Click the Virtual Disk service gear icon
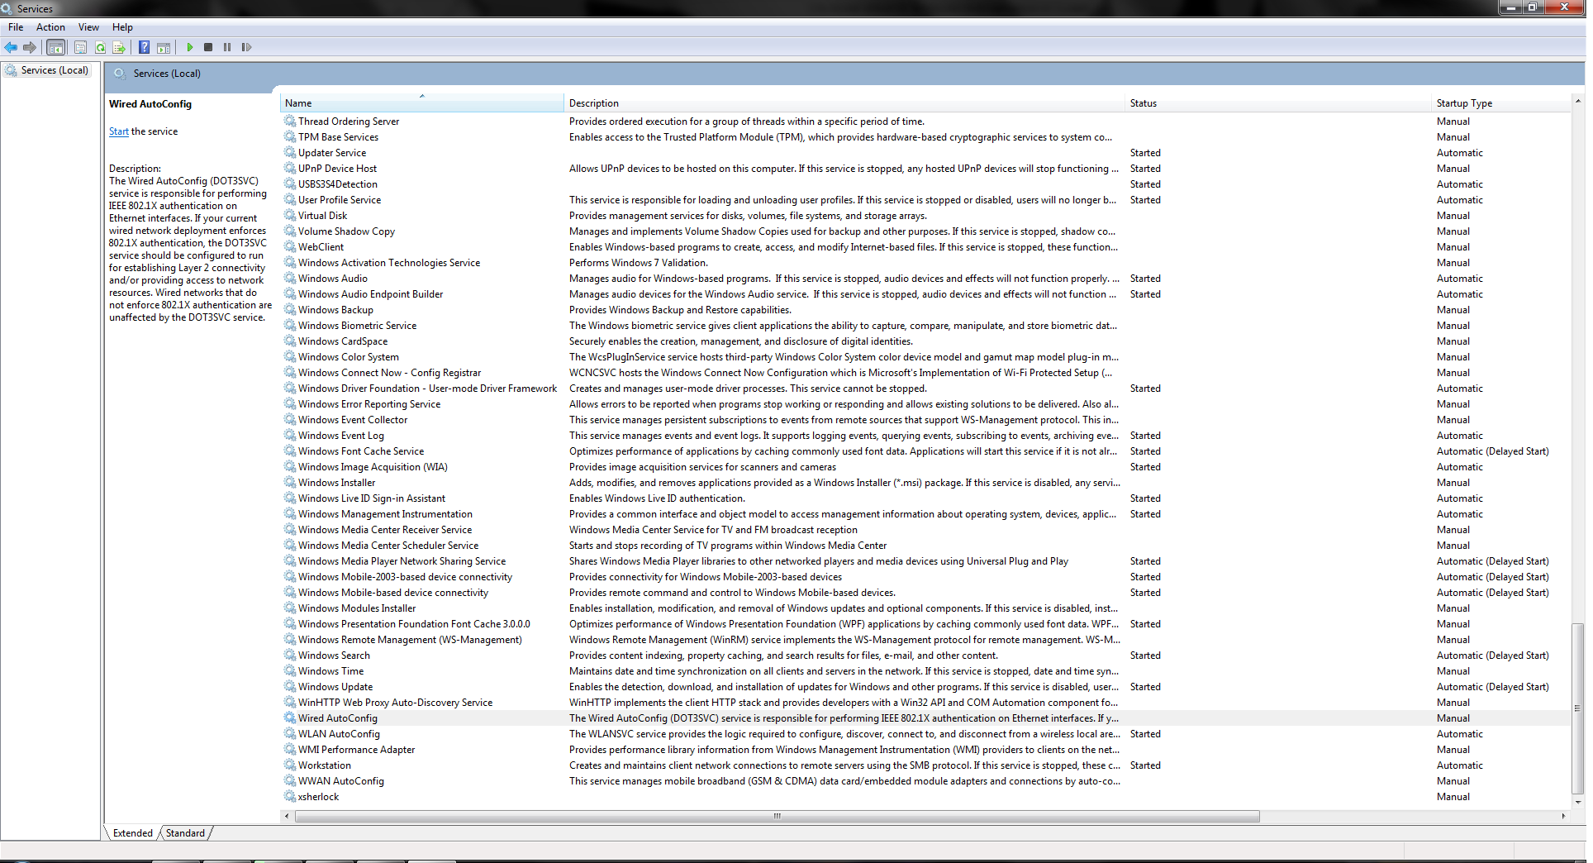 [x=290, y=215]
